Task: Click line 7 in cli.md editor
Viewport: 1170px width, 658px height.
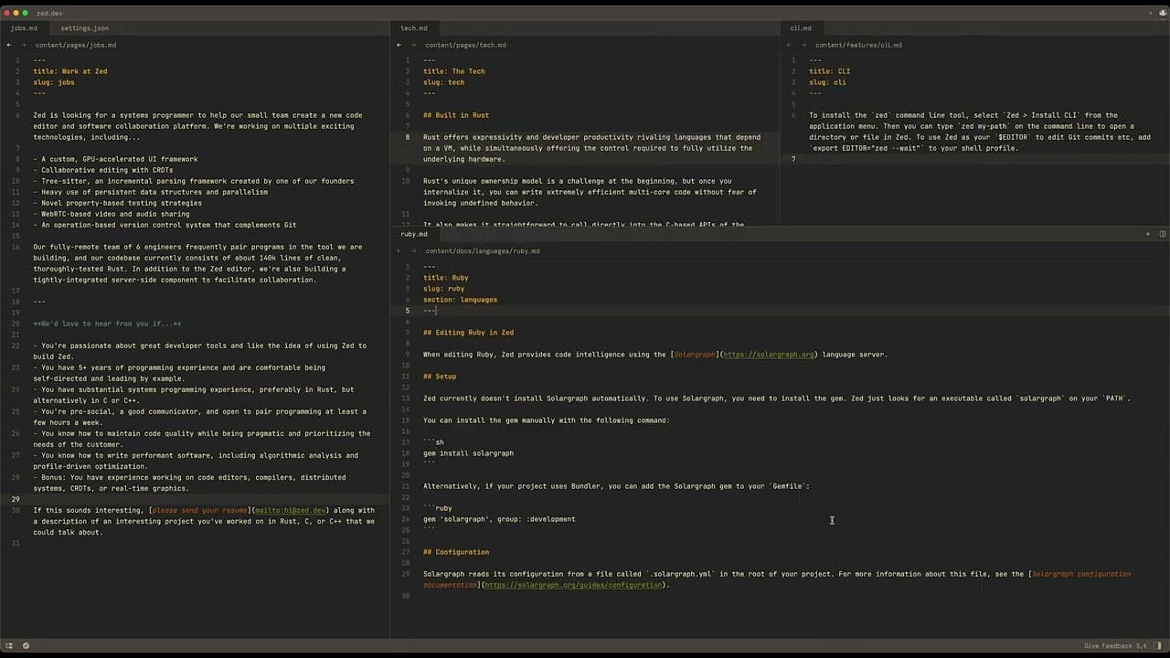Action: click(x=914, y=159)
